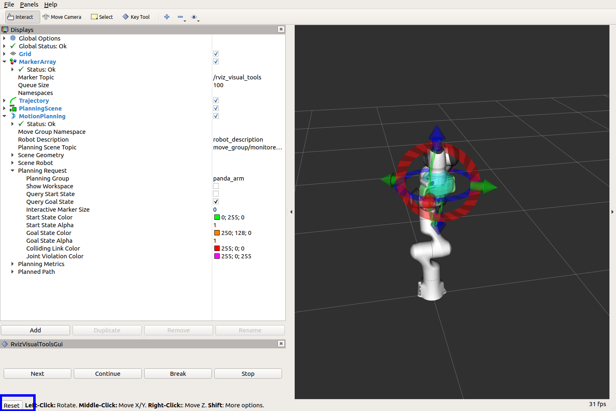Open the Panels menu
Image resolution: width=616 pixels, height=411 pixels.
tap(29, 5)
